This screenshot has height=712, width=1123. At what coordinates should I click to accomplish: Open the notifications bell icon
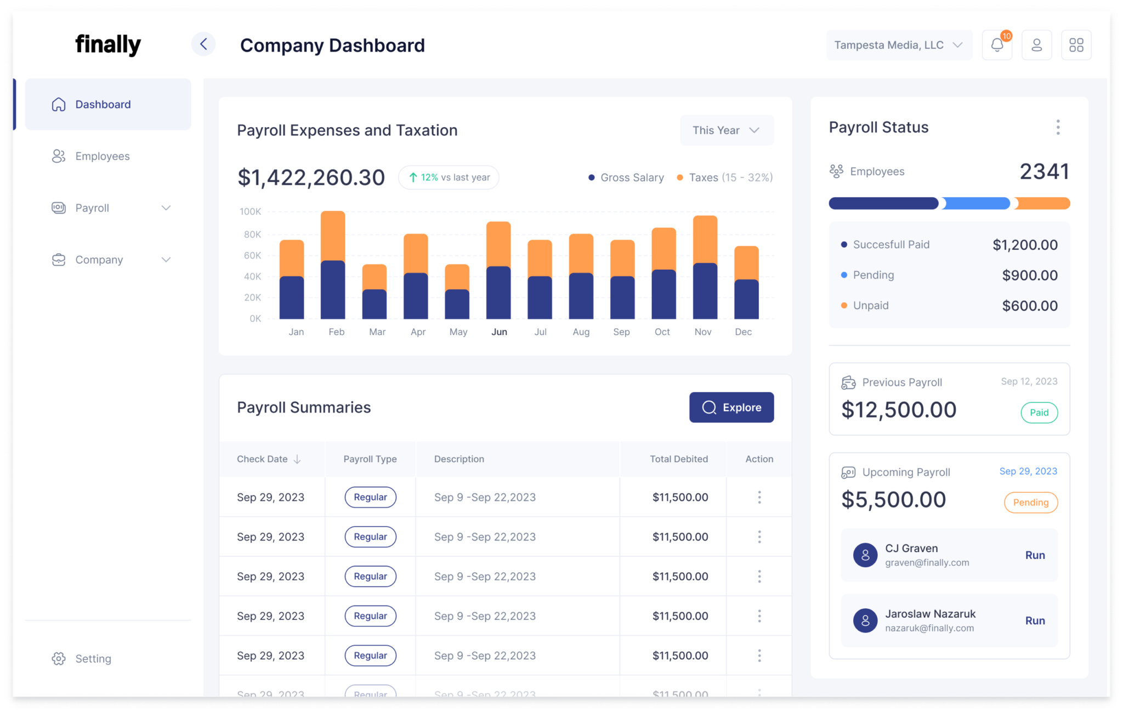(996, 45)
